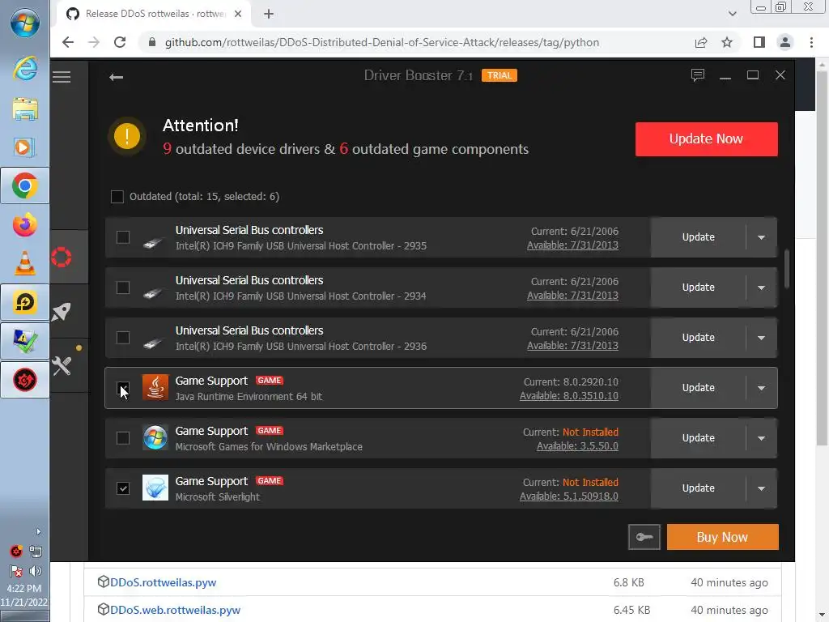This screenshot has width=829, height=622.
Task: Open the Boost rocket sidebar icon
Action: pos(62,312)
